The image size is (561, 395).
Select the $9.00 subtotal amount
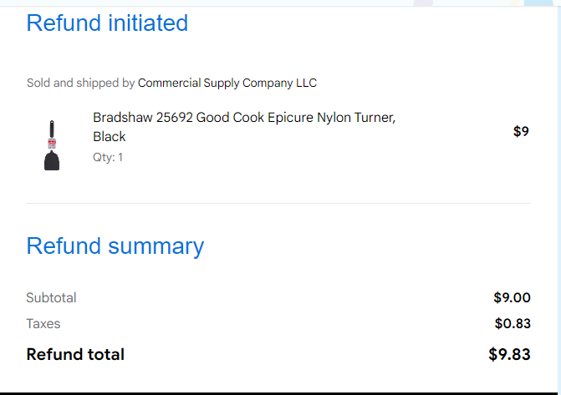[x=512, y=298]
